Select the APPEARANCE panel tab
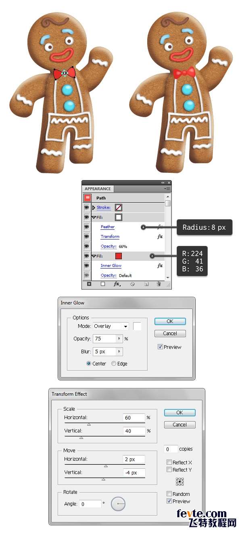Viewport: 242px width, 533px height. click(98, 189)
